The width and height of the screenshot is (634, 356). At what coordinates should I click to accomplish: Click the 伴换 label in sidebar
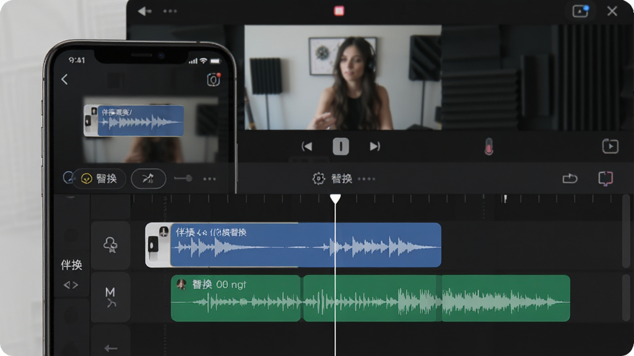pyautogui.click(x=72, y=265)
